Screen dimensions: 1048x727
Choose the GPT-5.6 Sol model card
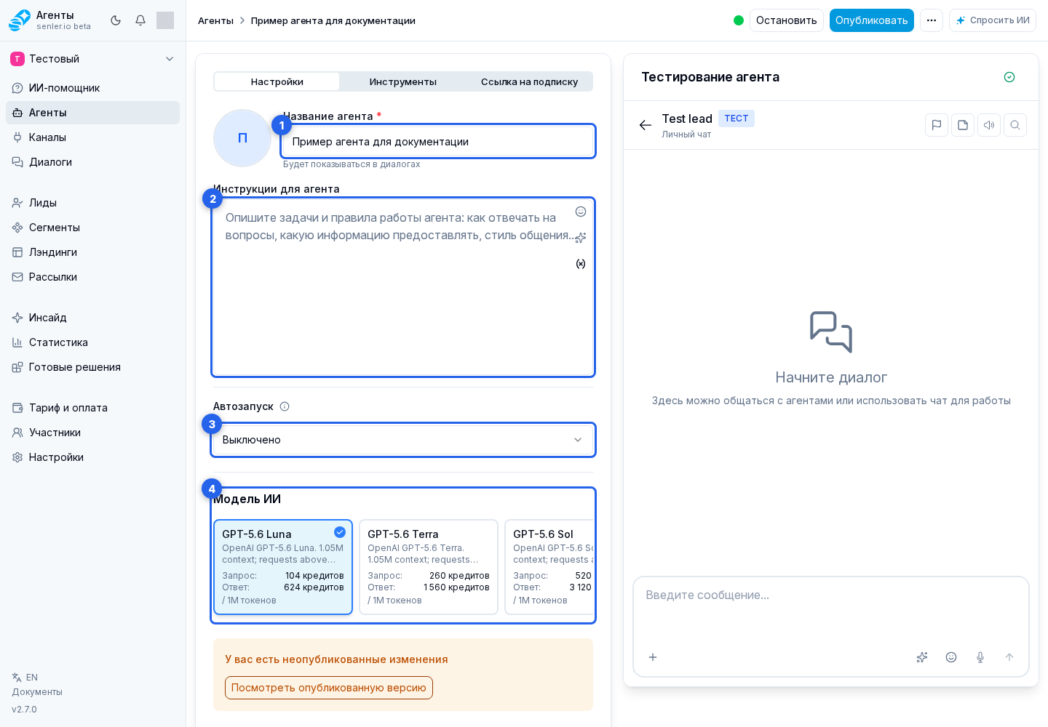(550, 567)
